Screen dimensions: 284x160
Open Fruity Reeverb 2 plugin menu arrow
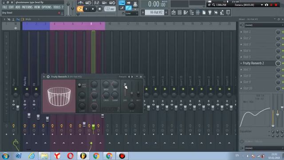[44, 77]
